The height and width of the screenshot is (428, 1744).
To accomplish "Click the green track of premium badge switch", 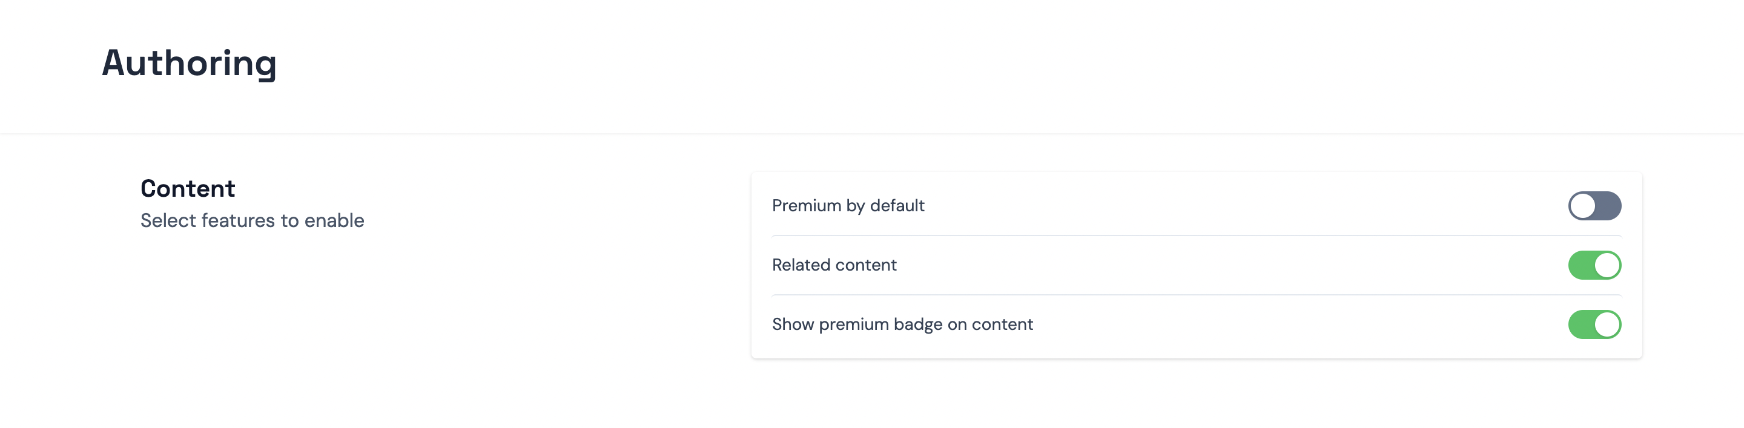I will 1581,324.
